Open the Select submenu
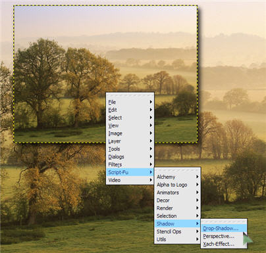Image resolution: width=266 pixels, height=253 pixels. [130, 118]
